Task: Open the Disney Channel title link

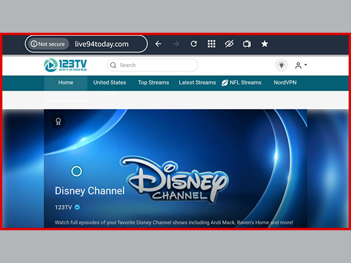Action: (90, 191)
